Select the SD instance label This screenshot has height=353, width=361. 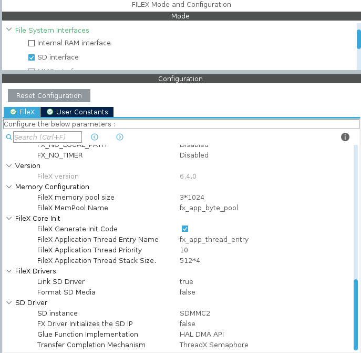coord(57,313)
